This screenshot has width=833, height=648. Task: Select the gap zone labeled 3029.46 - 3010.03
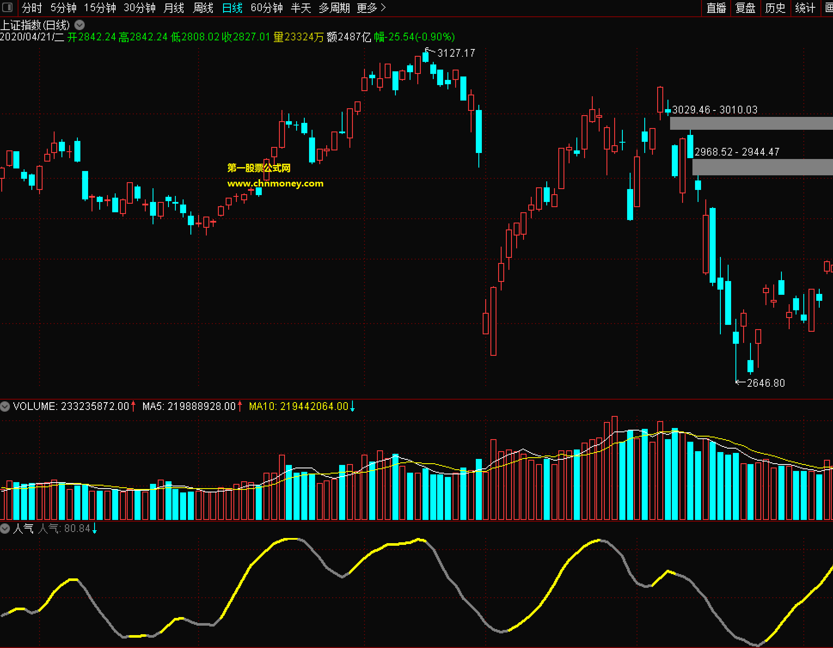pyautogui.click(x=751, y=123)
